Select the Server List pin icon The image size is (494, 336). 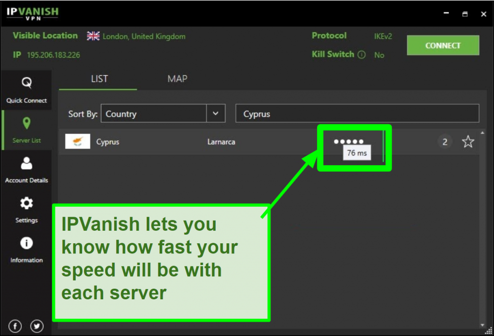click(27, 123)
